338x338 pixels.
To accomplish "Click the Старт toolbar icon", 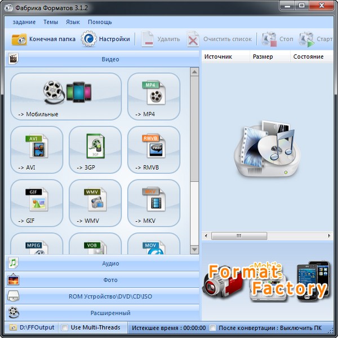I will (306, 39).
